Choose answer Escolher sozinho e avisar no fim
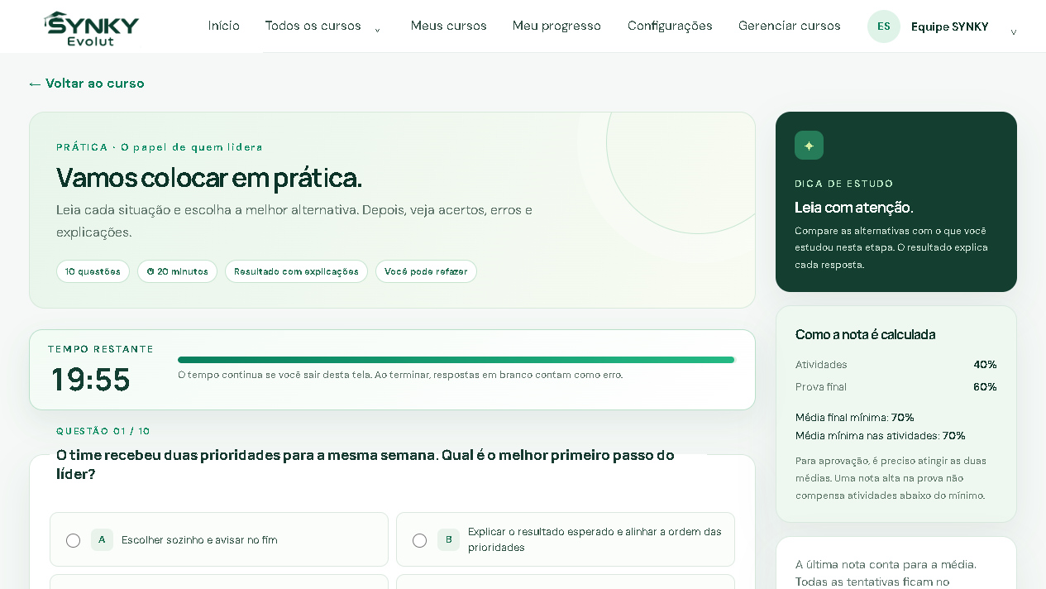The image size is (1046, 589). pos(219,539)
